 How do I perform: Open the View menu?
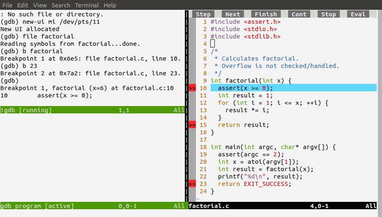tap(40, 5)
